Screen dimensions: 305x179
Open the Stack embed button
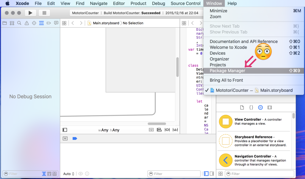point(151,130)
